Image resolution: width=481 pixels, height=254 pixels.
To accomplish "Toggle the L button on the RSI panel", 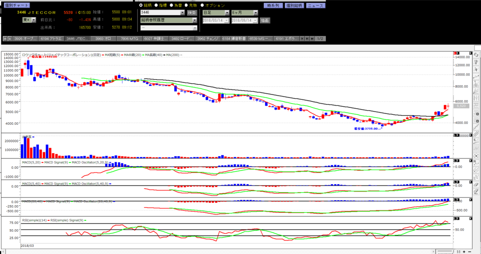I will click(455, 218).
